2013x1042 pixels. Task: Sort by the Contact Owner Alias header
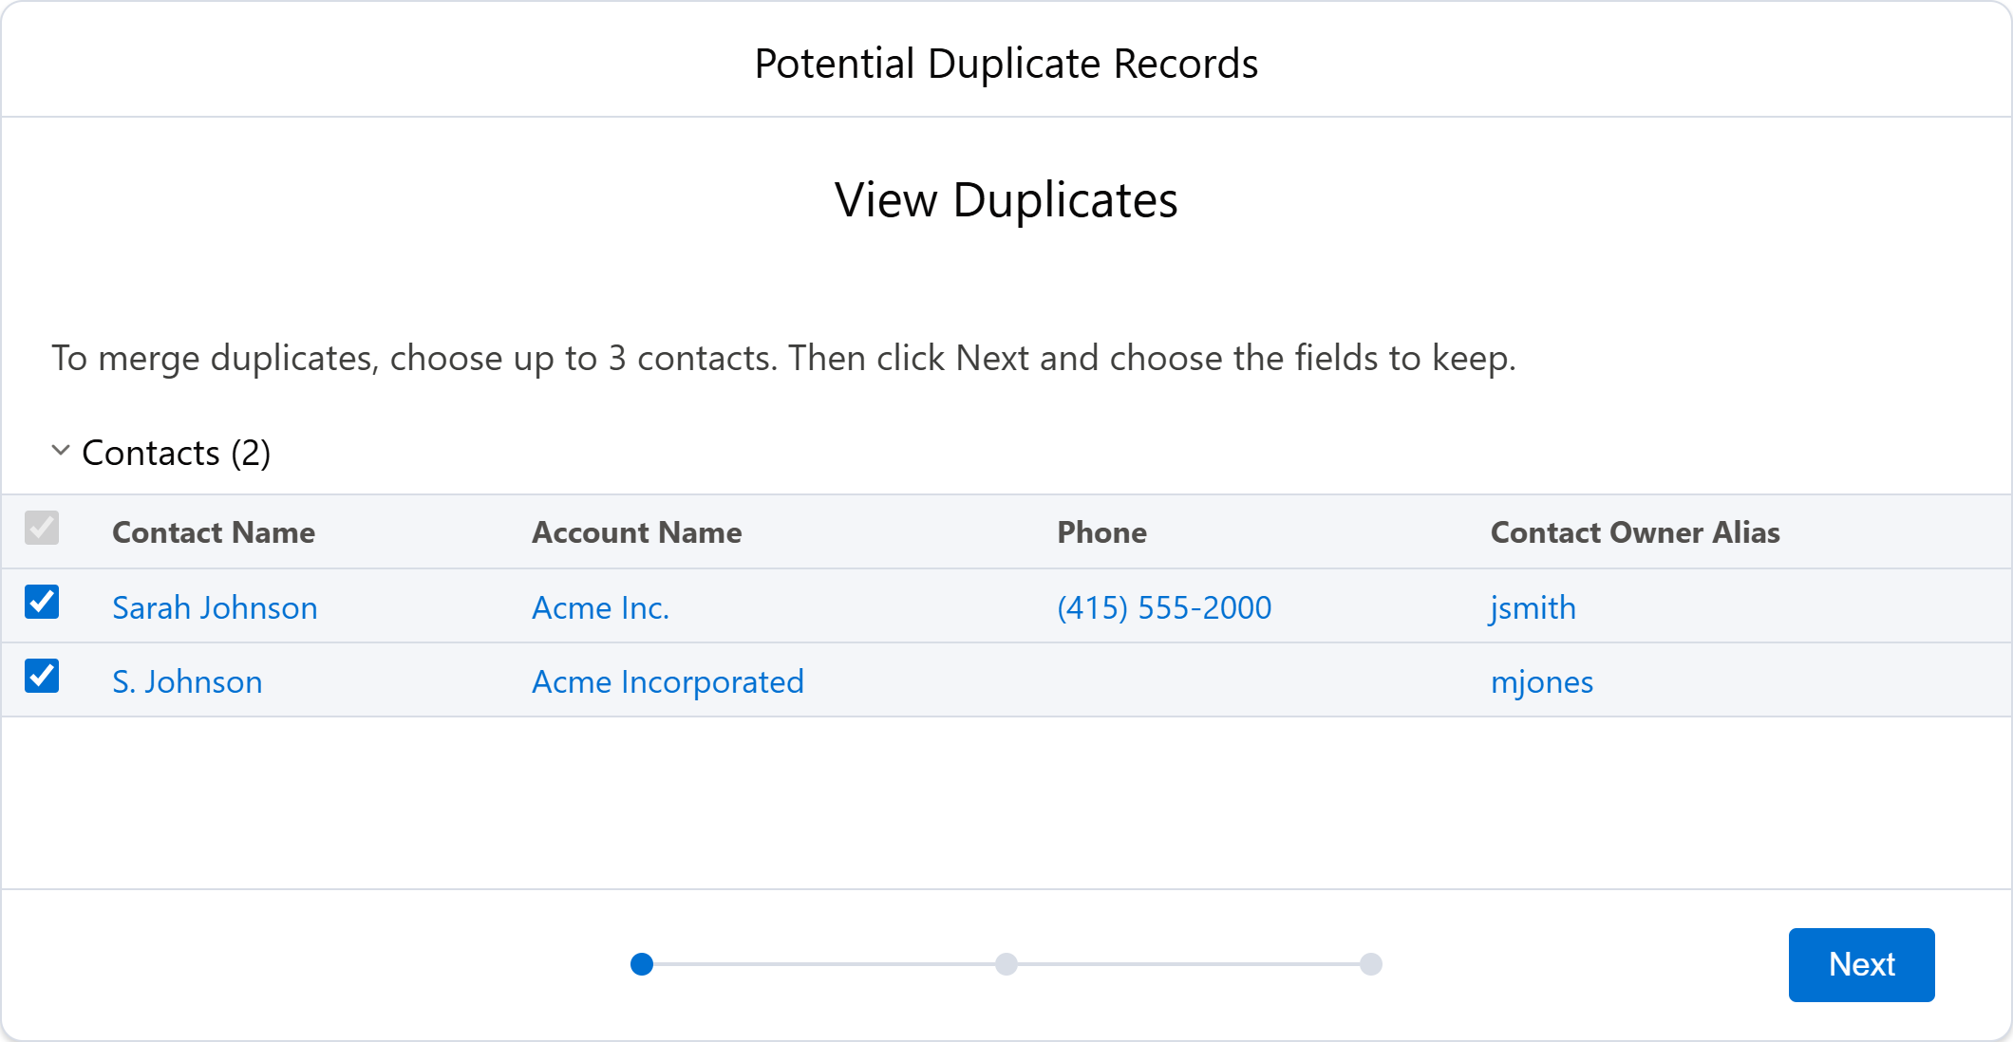click(x=1635, y=532)
